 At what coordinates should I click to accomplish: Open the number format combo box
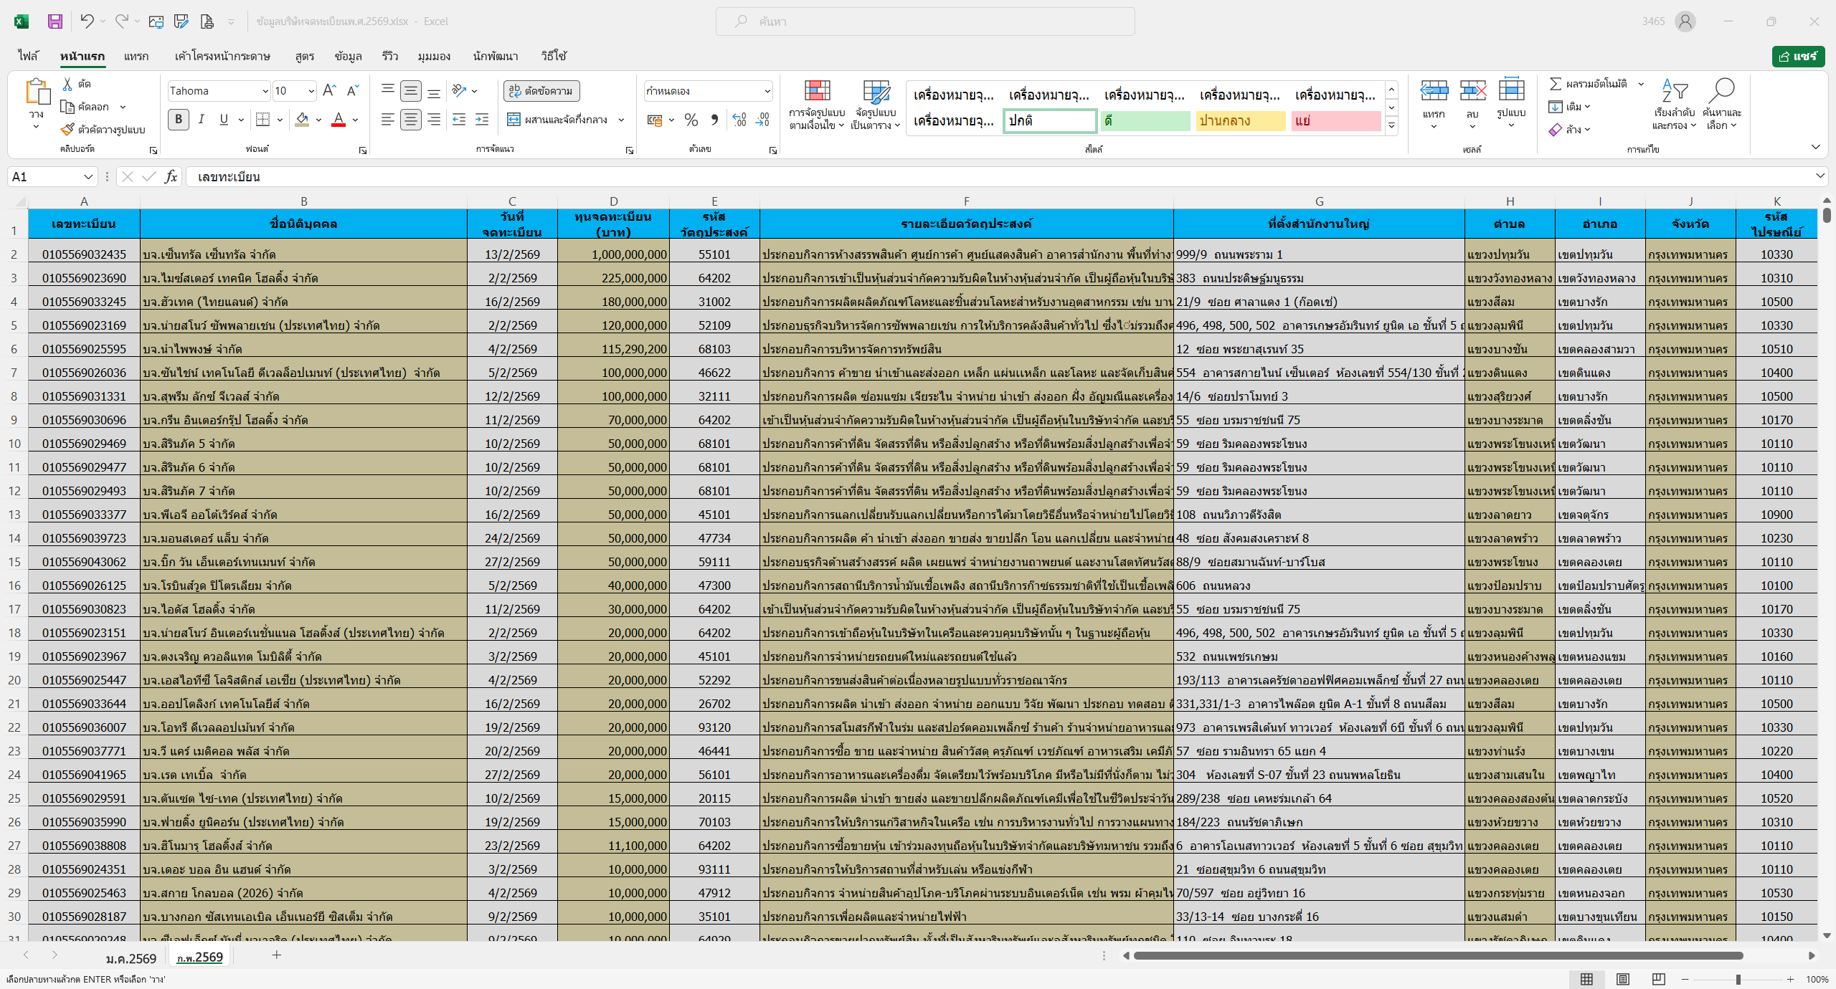(x=767, y=91)
